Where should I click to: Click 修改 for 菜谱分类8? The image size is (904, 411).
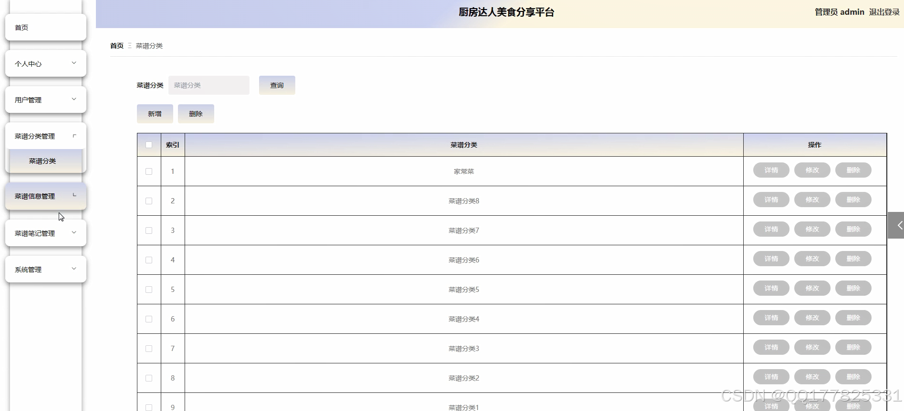point(812,200)
